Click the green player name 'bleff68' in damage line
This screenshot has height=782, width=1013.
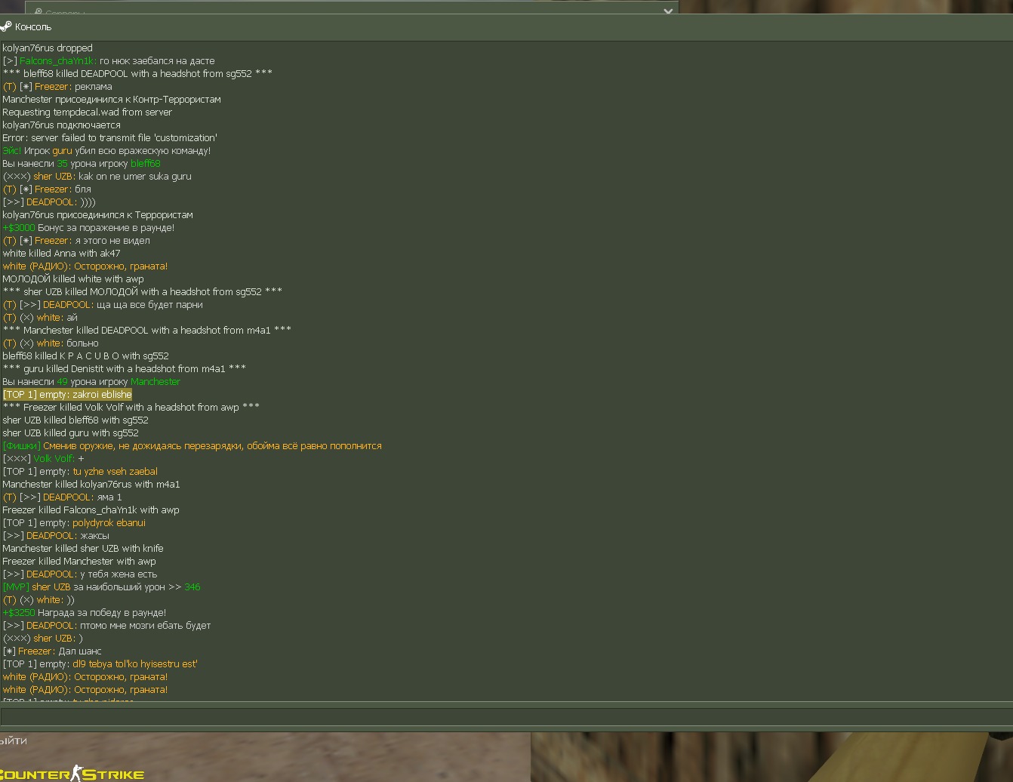tap(146, 164)
